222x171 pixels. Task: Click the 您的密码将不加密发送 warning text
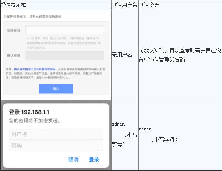point(34,121)
